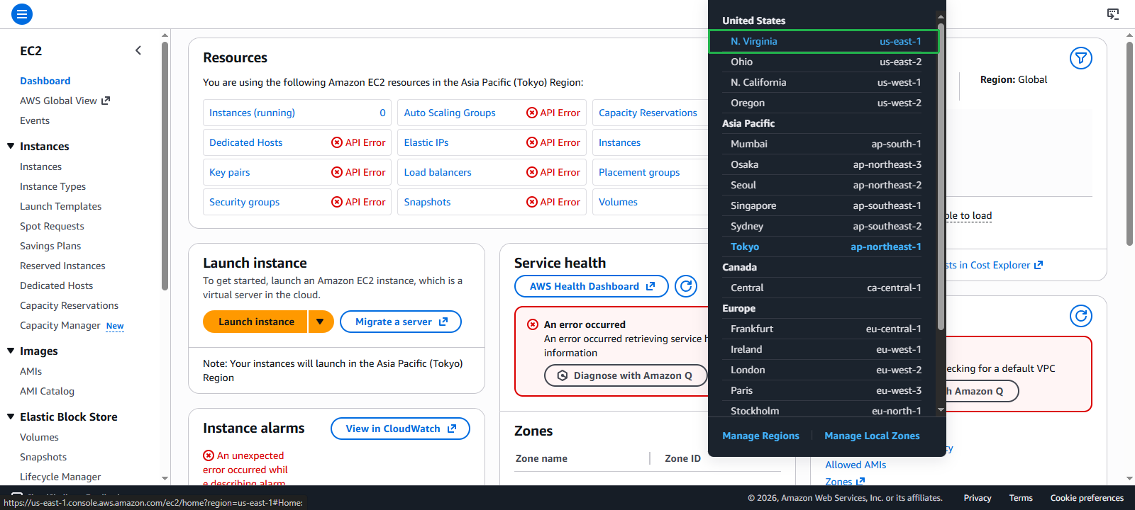
Task: Click error icon beside Dedicated Hosts API Error
Action: pos(337,142)
